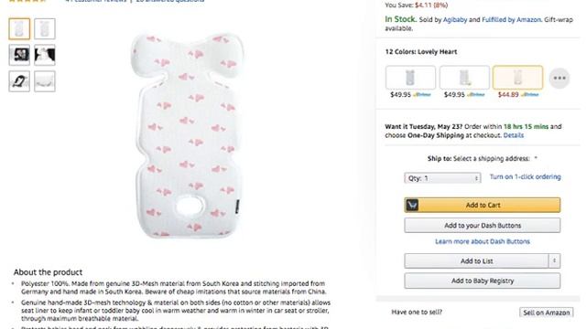Choose the first $49.95 color option
Viewport: 586px width, 329px height.
tap(410, 78)
